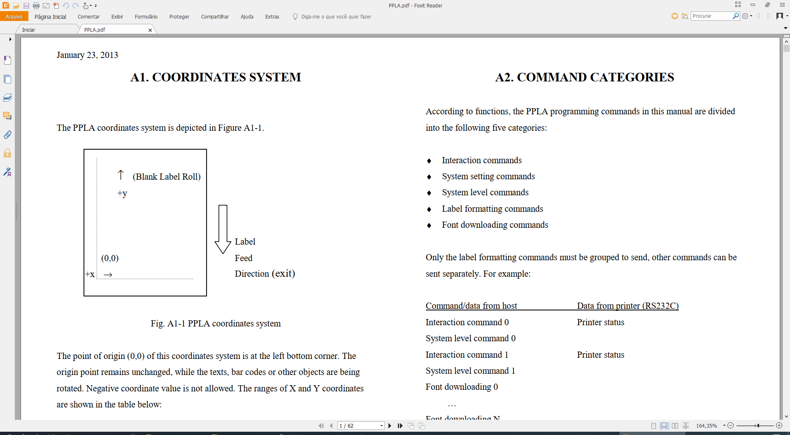Viewport: 790px width, 435px height.
Task: Expand the left navigation panel arrow
Action: 10,39
